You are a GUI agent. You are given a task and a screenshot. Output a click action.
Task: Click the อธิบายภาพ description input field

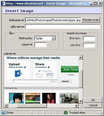click(x=63, y=27)
